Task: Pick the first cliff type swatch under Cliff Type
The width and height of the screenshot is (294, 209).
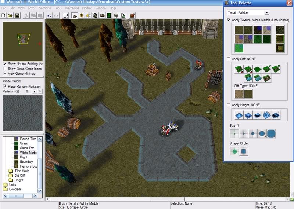Action: tap(239, 94)
